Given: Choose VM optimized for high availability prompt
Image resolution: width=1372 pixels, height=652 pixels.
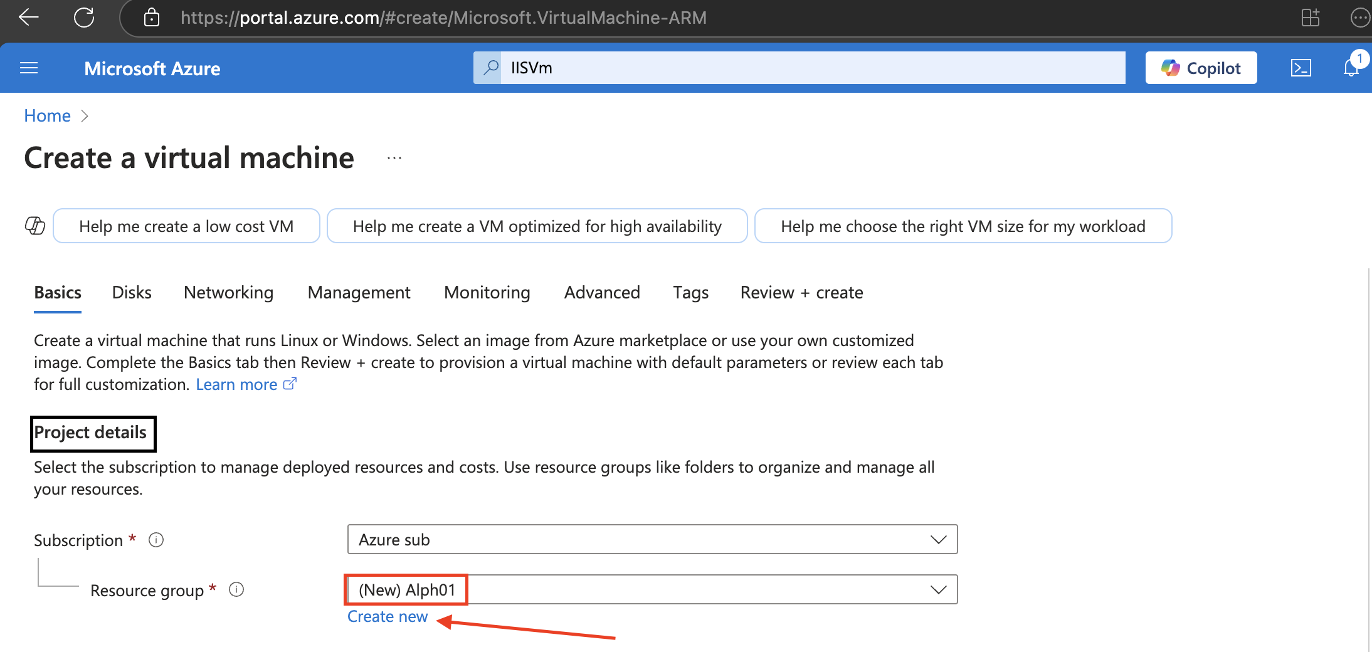Looking at the screenshot, I should pyautogui.click(x=537, y=226).
